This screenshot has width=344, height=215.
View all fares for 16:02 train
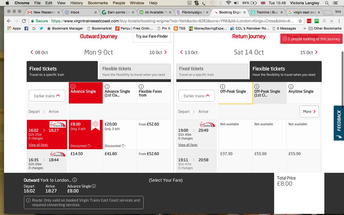click(38, 145)
